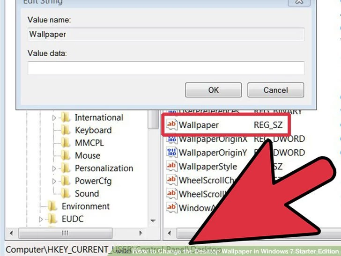Click the Value data input field
This screenshot has width=341, height=256.
[x=166, y=68]
